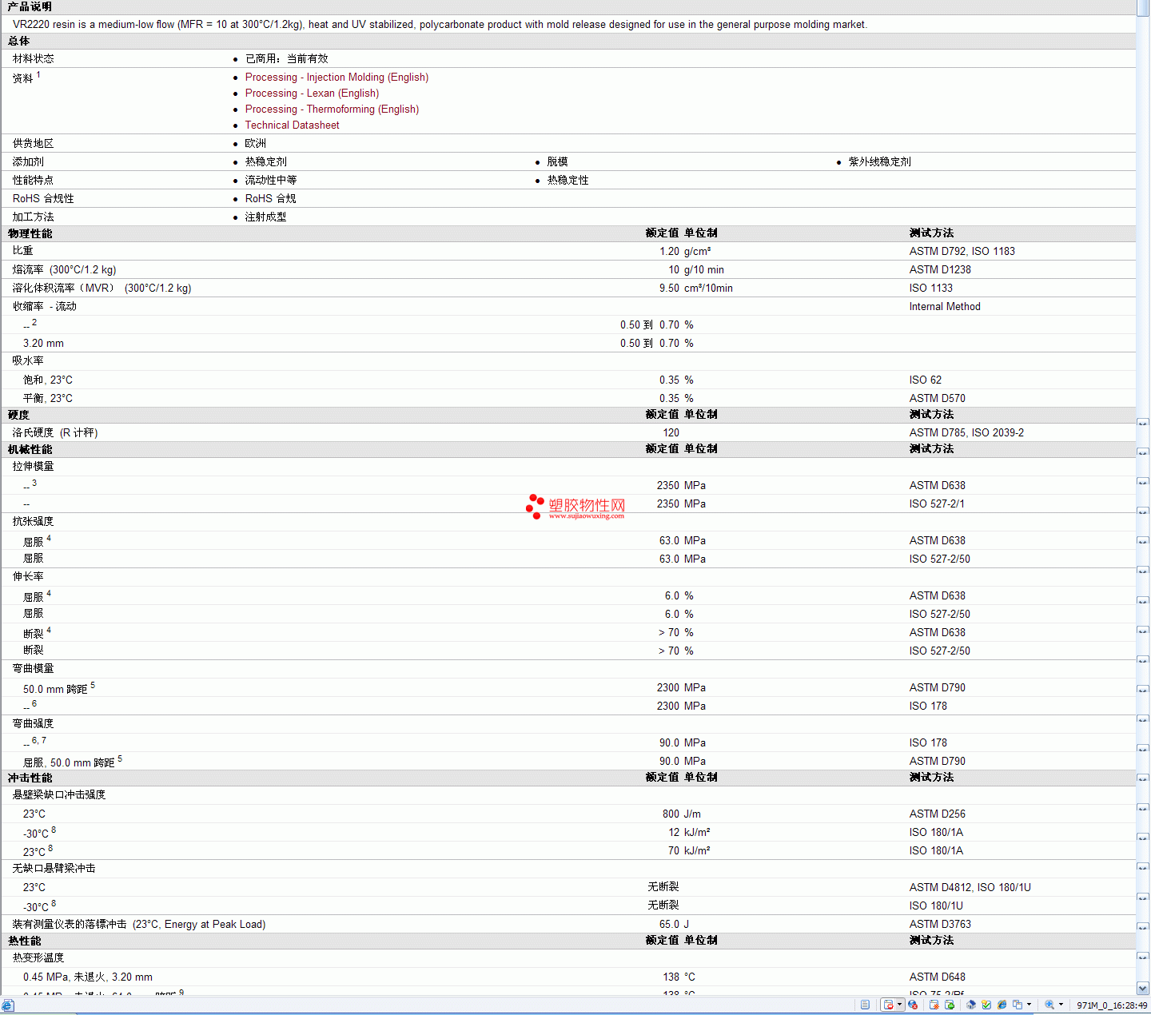1151x1015 pixels.
Task: Click the Internal Method text
Action: pos(944,307)
